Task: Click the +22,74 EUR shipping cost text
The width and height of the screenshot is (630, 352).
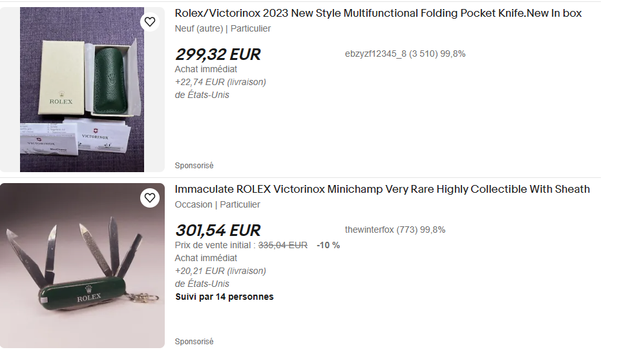Action: pos(220,82)
